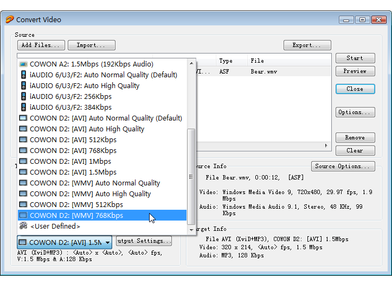The height and width of the screenshot is (293, 392).
Task: Click the Close button
Action: tap(355, 89)
